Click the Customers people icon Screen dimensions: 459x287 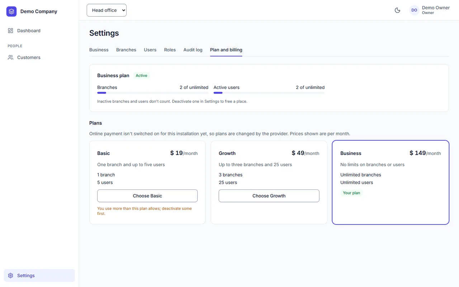10,57
